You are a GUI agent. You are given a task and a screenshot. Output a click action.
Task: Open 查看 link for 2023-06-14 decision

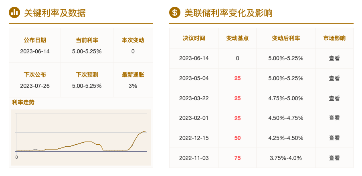[334, 58]
